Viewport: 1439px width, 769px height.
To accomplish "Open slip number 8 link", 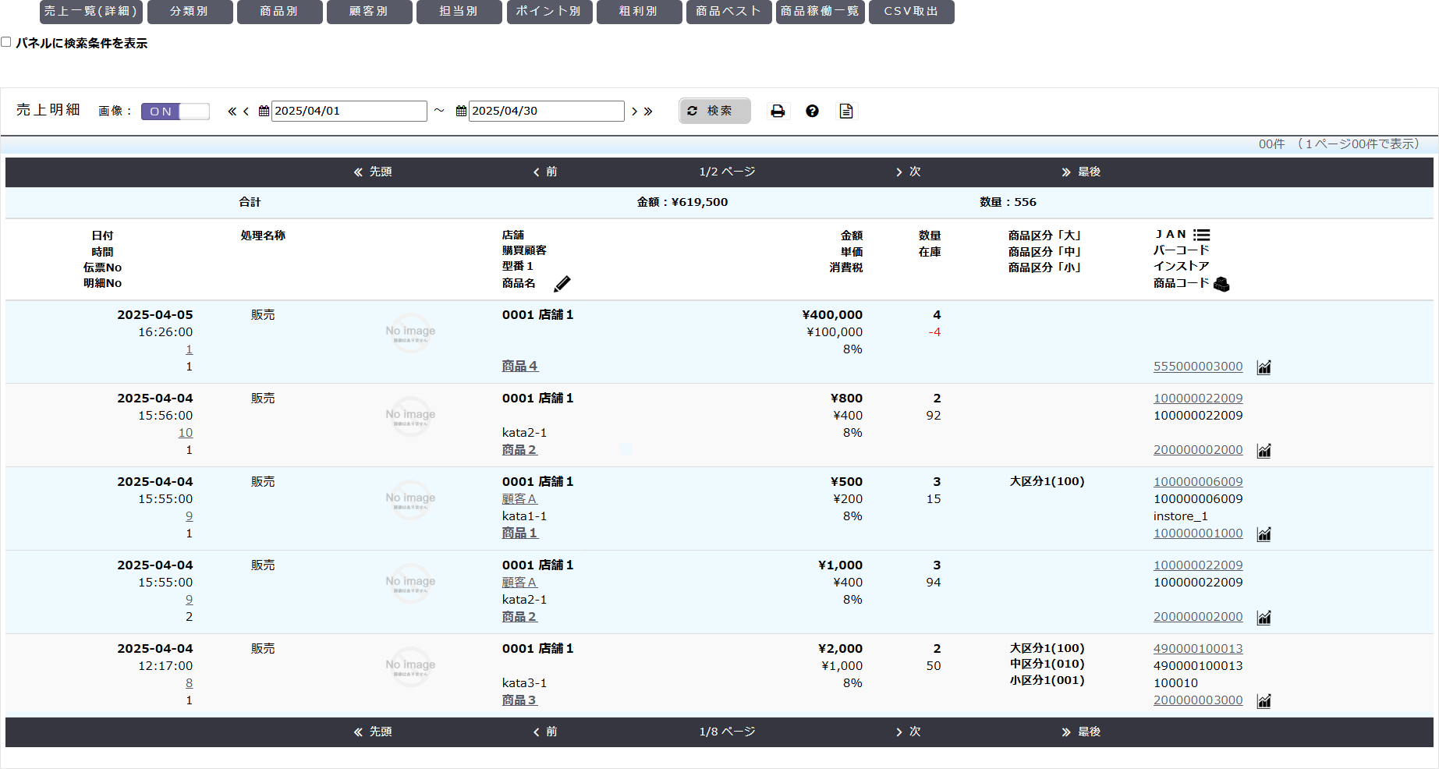I will point(189,683).
